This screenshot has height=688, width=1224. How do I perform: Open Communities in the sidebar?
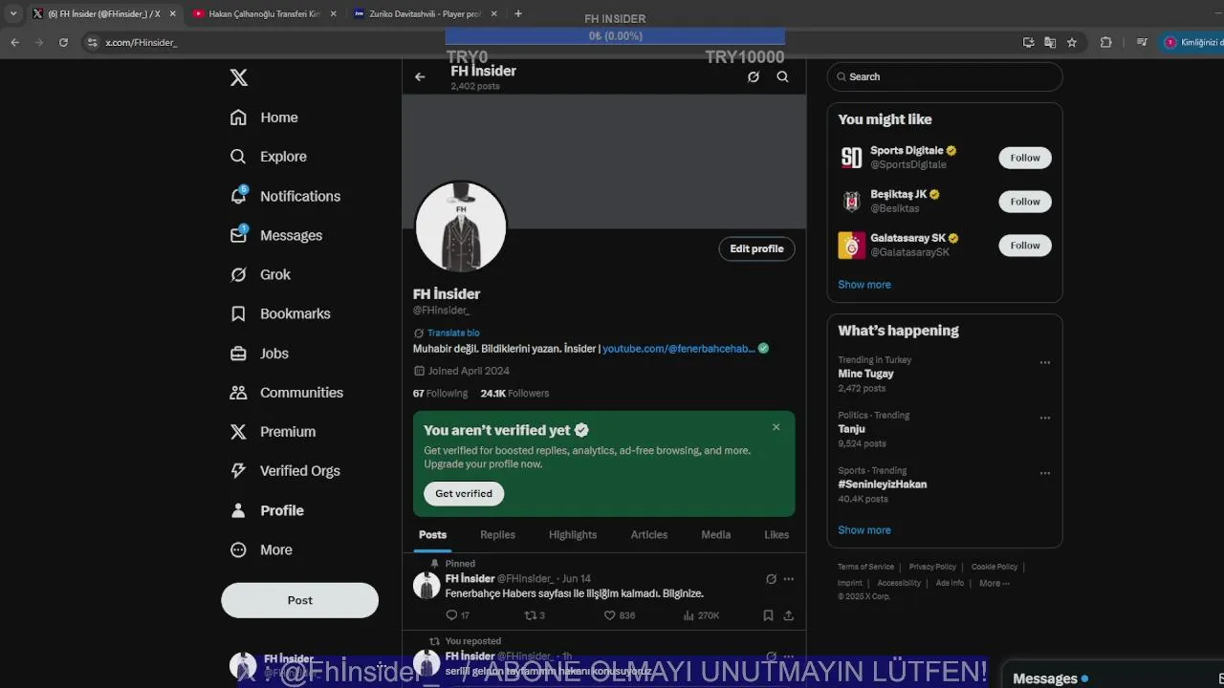286,393
